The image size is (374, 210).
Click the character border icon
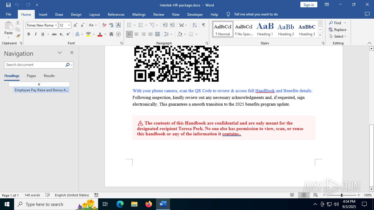118,25
